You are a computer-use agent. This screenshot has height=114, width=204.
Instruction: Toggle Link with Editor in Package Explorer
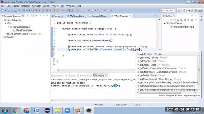[32, 16]
